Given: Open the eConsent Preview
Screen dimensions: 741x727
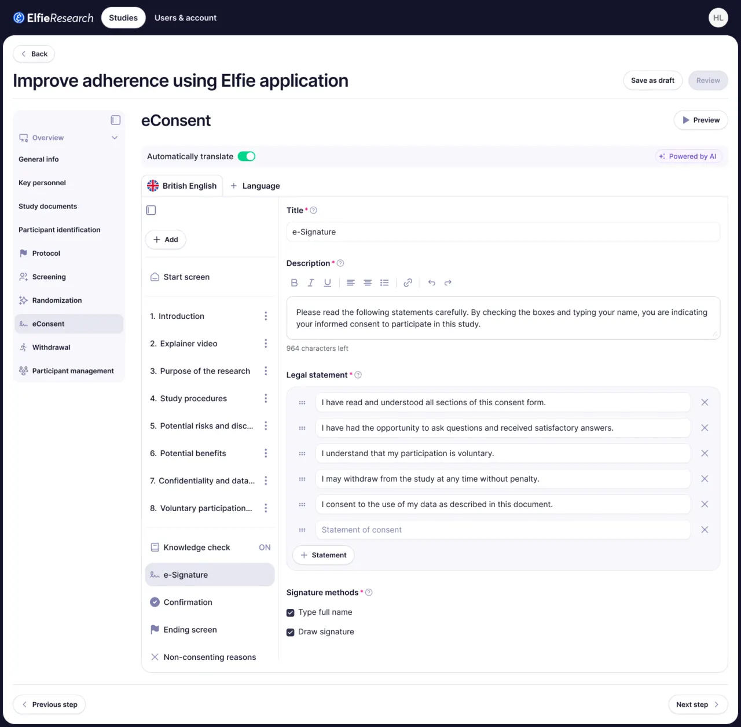Looking at the screenshot, I should tap(701, 120).
